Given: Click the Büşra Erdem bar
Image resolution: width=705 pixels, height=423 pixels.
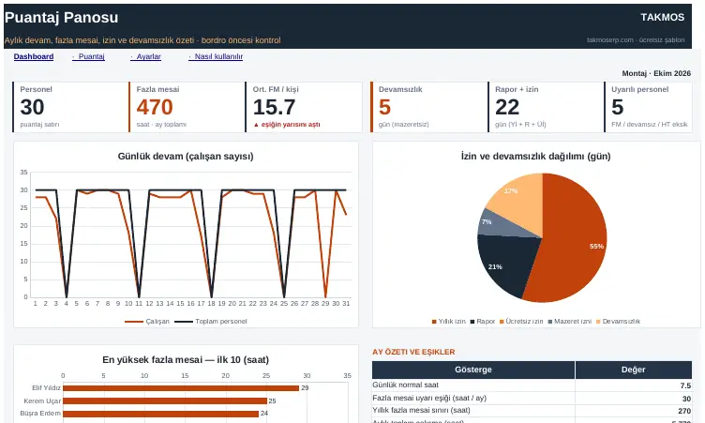Looking at the screenshot, I should click(x=161, y=414).
